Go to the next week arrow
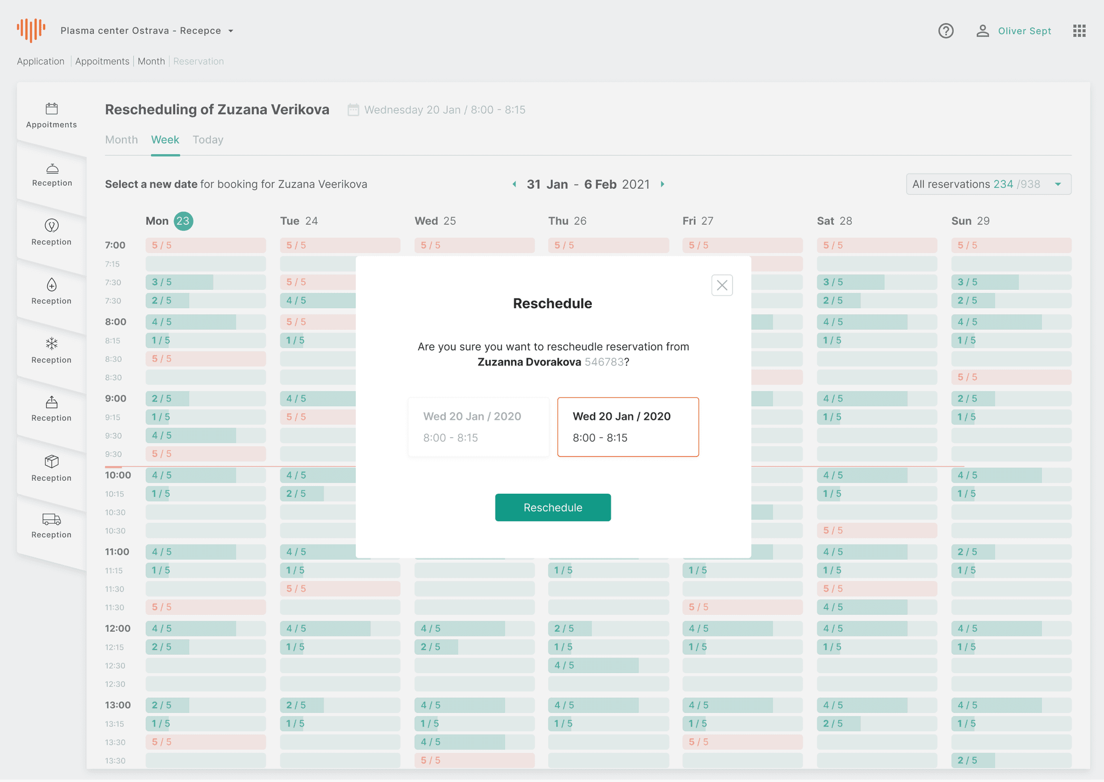The height and width of the screenshot is (782, 1104). tap(663, 184)
